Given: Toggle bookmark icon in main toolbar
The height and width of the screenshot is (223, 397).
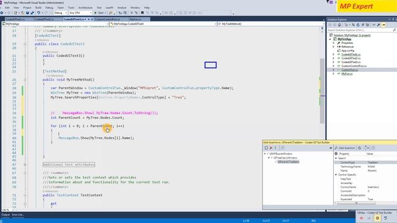Looking at the screenshot, I should (x=142, y=12).
